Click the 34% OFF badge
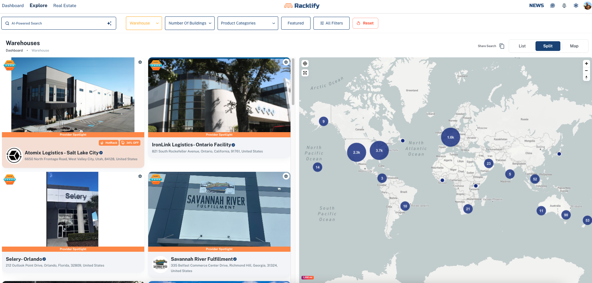 pyautogui.click(x=130, y=143)
